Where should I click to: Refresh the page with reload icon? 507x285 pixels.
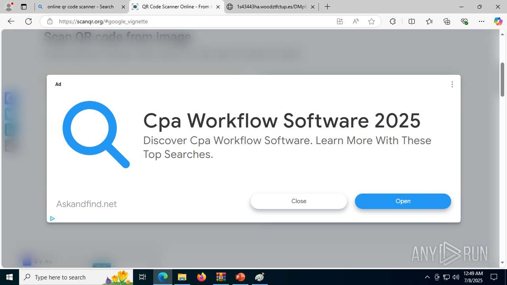(29, 21)
